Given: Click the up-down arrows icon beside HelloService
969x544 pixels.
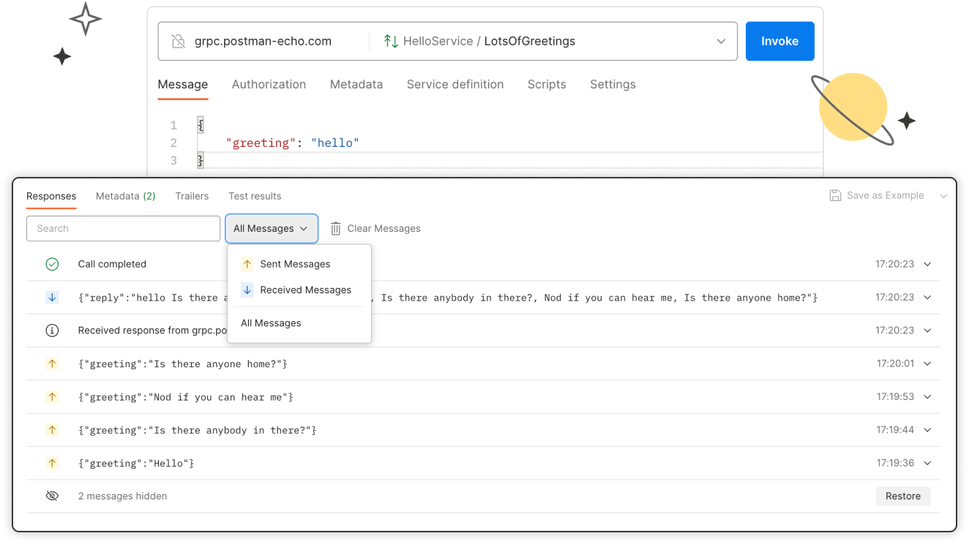Looking at the screenshot, I should click(x=391, y=41).
